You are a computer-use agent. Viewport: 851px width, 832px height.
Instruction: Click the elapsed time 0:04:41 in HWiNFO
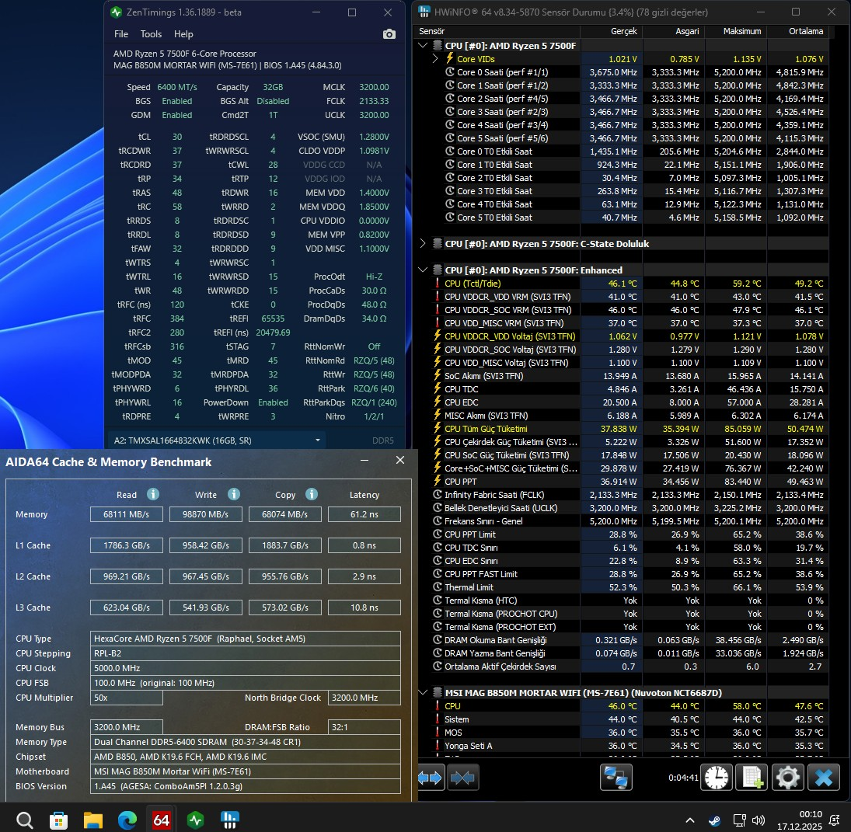tap(683, 778)
